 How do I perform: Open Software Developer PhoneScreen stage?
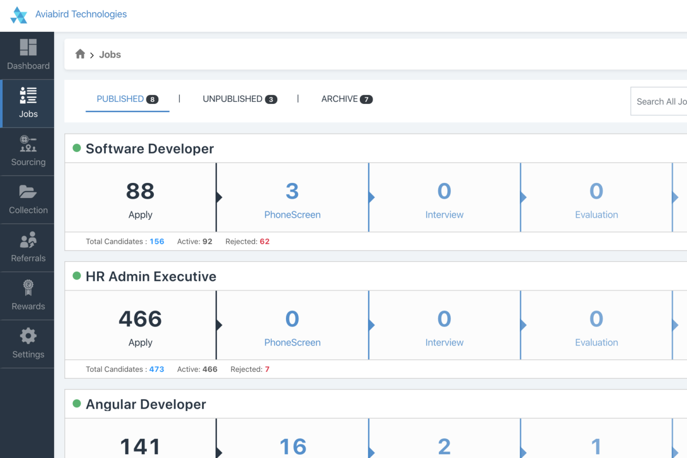pyautogui.click(x=292, y=198)
